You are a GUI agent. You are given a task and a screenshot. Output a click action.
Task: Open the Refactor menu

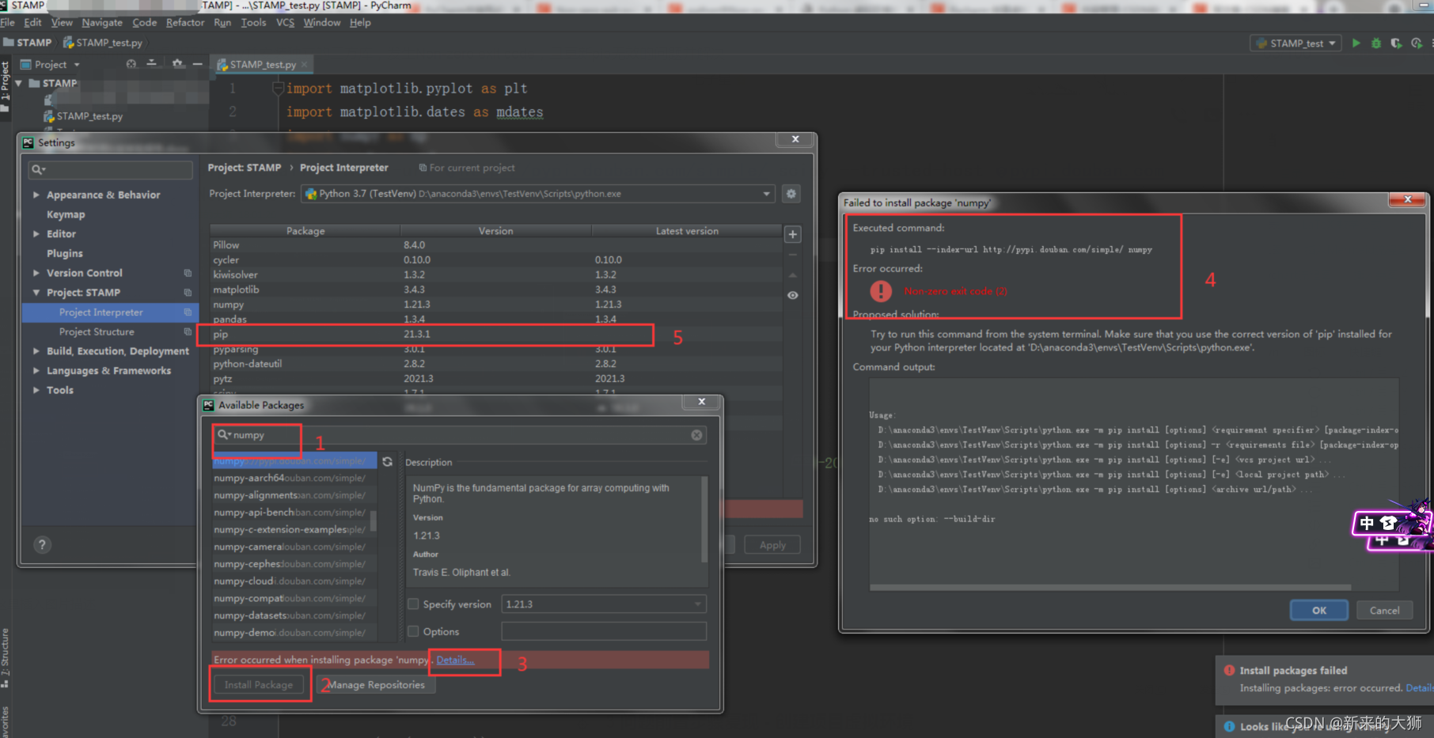(x=185, y=23)
